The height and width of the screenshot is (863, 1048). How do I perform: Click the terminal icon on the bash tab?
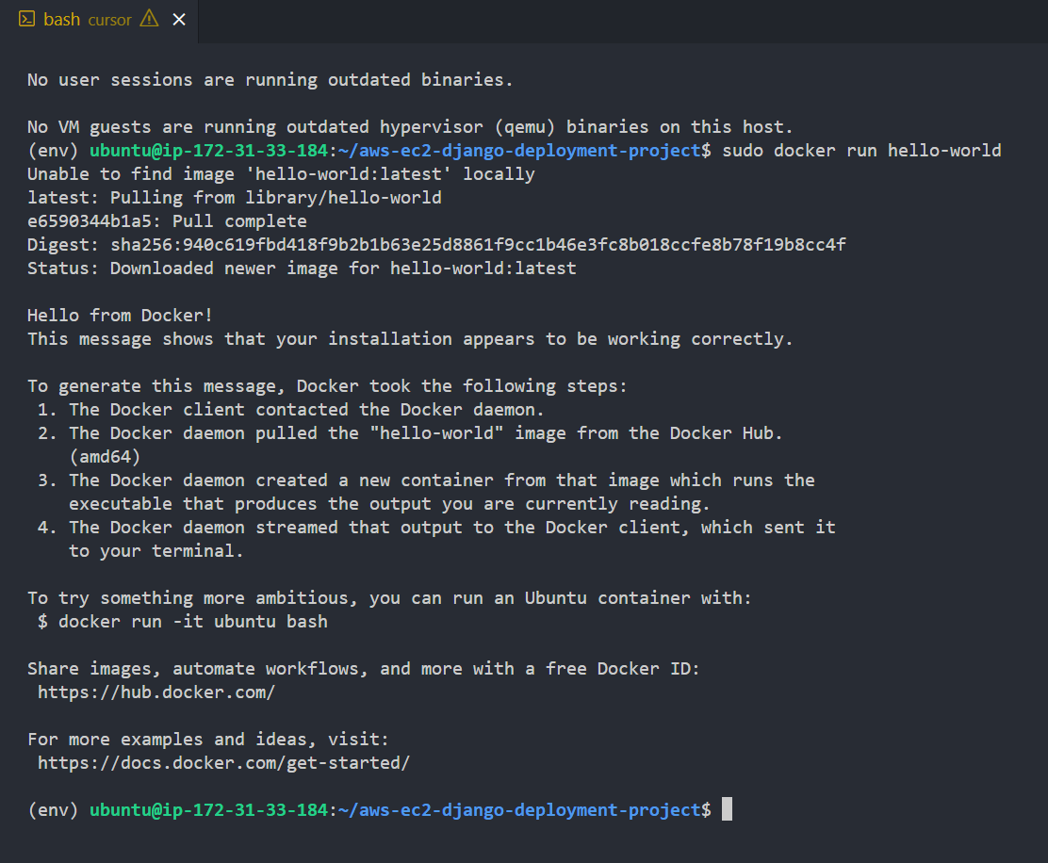(x=26, y=19)
